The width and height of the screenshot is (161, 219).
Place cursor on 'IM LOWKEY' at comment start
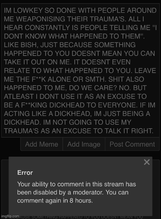(x=23, y=10)
